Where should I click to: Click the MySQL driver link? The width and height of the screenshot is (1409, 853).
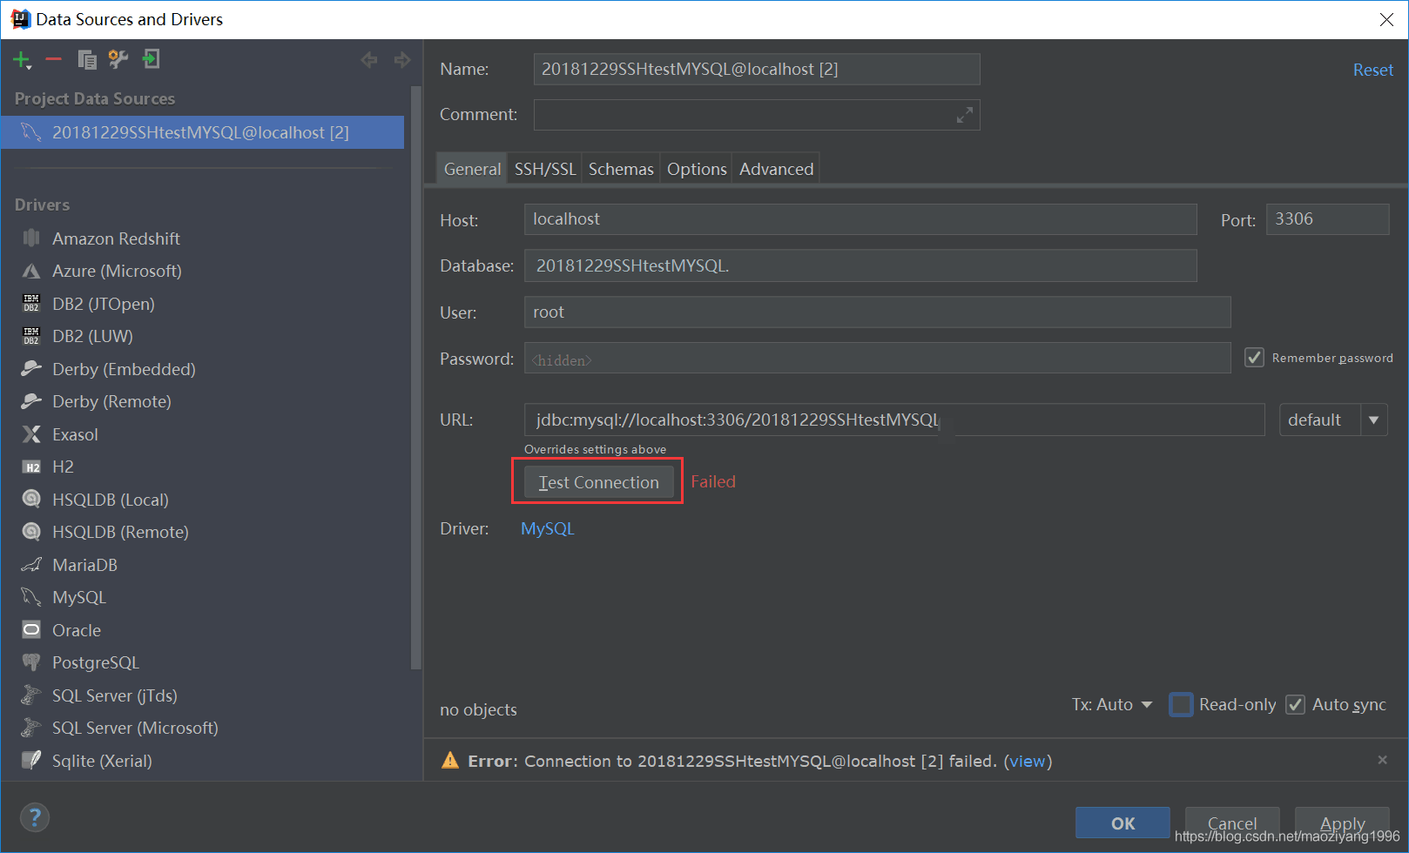pyautogui.click(x=547, y=527)
